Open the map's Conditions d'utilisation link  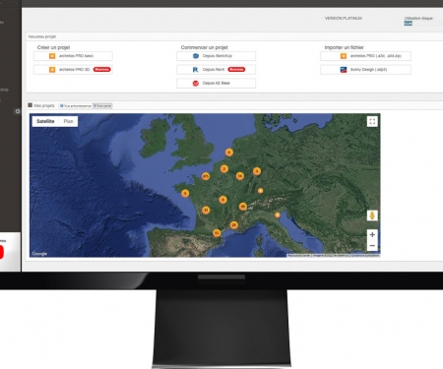tap(365, 255)
